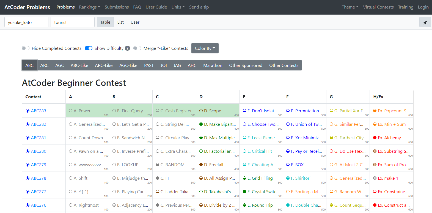Click the Login link

[423, 7]
